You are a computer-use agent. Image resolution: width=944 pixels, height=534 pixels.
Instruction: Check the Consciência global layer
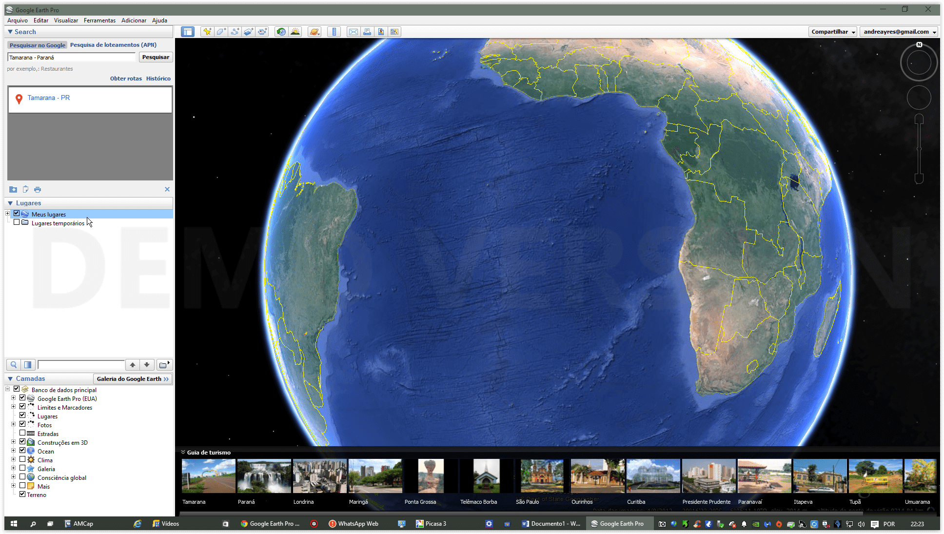click(x=22, y=477)
